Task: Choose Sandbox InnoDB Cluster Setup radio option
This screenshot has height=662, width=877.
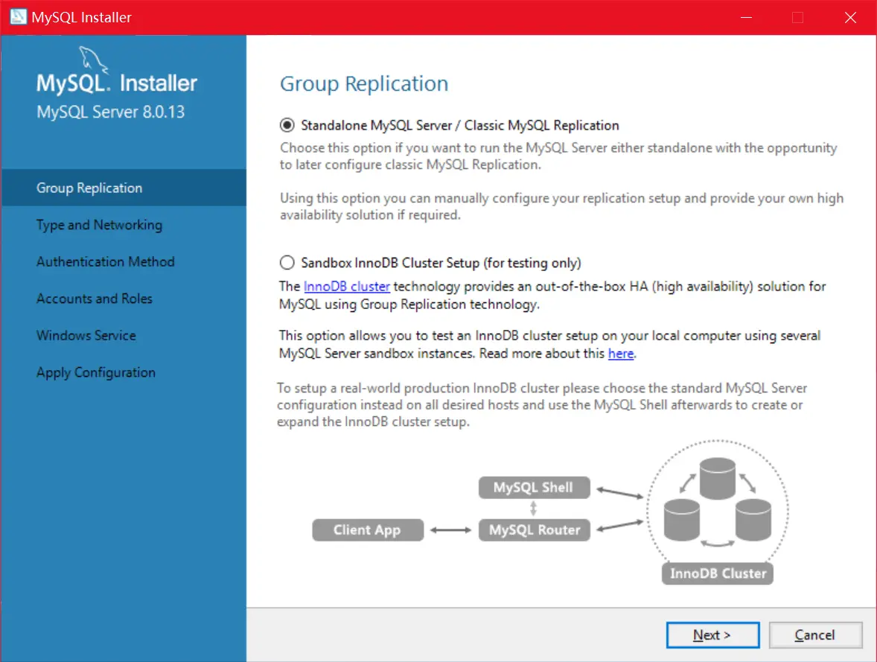Action: 287,262
